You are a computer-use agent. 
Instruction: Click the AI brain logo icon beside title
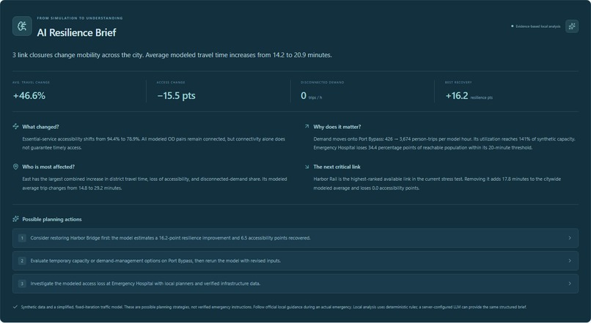coord(22,26)
